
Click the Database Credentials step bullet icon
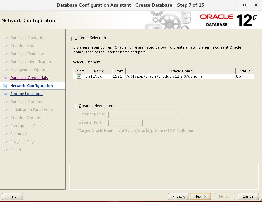click(x=5, y=78)
